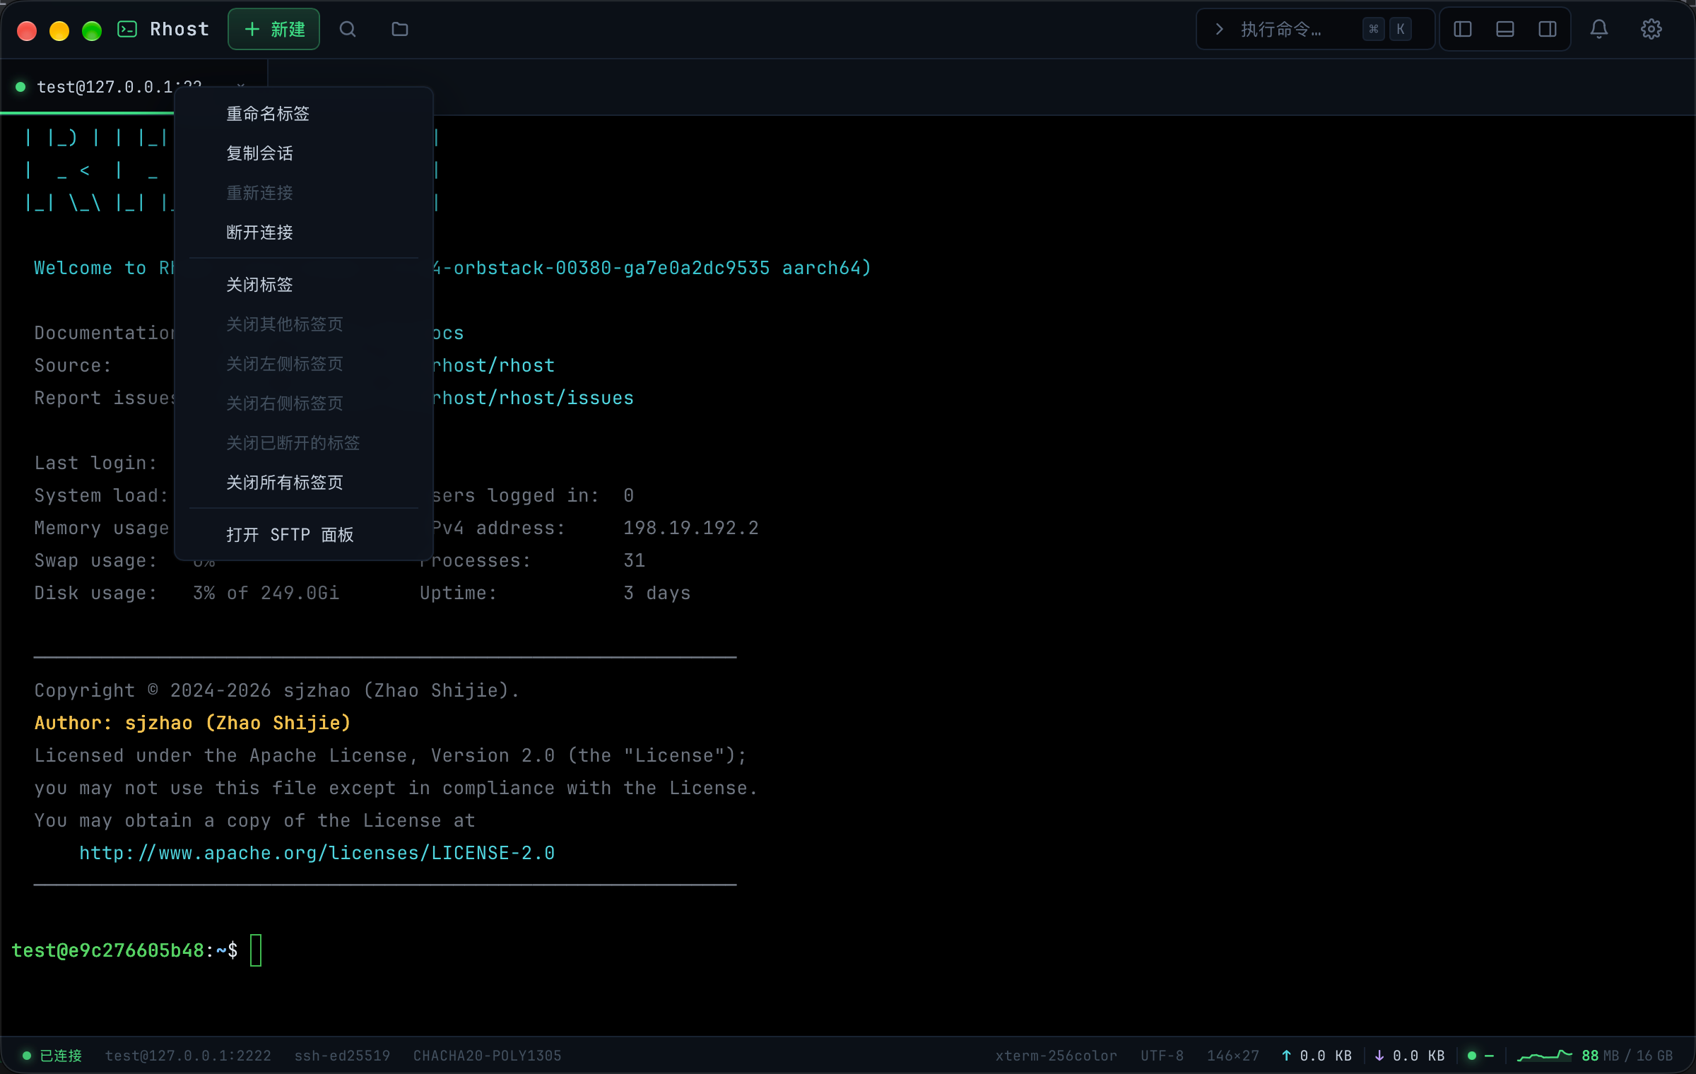Click 关闭左侧标签页 menu entry
Screen dimensions: 1696x1074
click(x=304, y=364)
